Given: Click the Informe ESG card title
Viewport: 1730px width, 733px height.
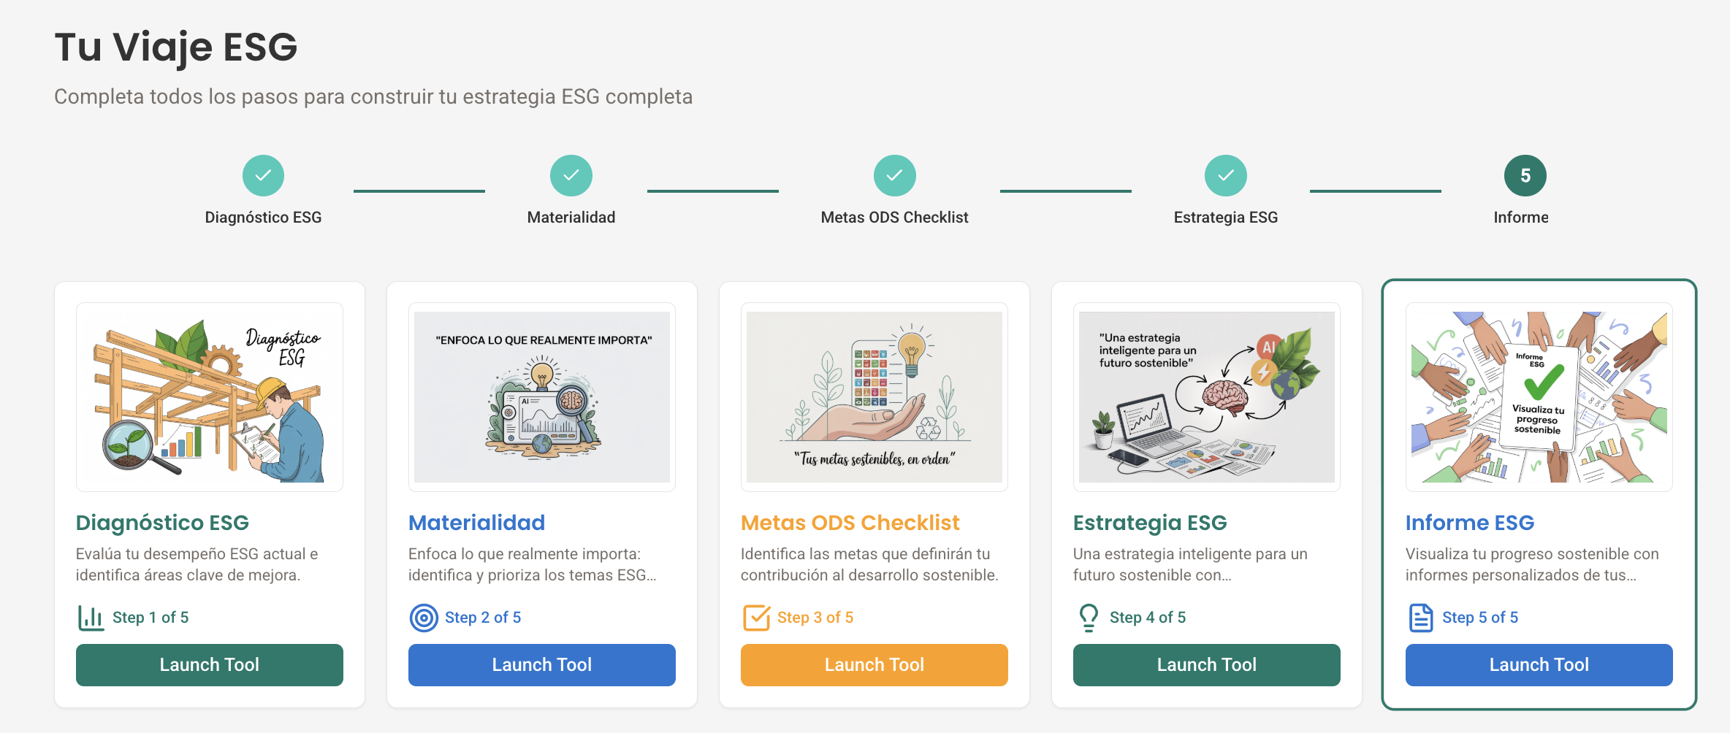Looking at the screenshot, I should click(1470, 523).
